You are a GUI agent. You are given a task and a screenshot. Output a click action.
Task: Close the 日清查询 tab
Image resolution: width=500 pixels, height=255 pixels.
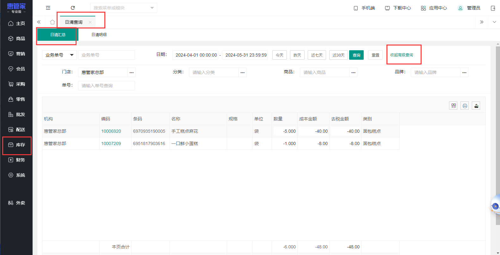(90, 22)
